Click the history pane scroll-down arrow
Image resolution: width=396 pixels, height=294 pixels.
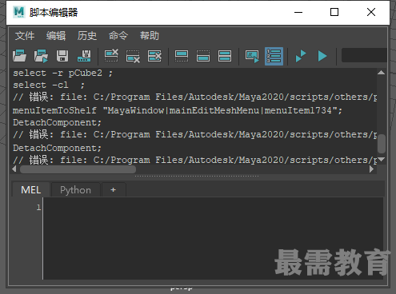click(x=381, y=159)
